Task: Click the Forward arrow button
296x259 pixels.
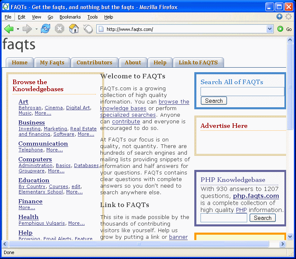Action: coord(27,29)
